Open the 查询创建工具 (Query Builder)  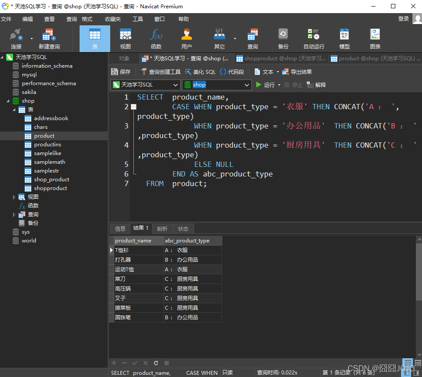[161, 72]
